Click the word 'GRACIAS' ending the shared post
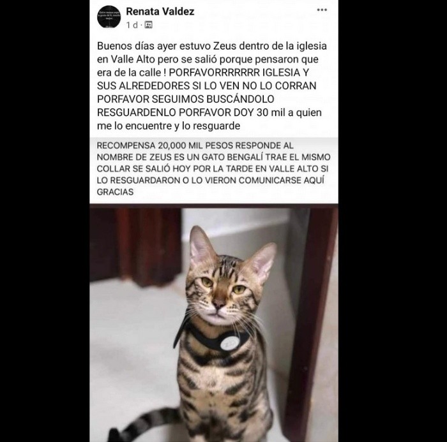The width and height of the screenshot is (447, 442). pos(115,192)
